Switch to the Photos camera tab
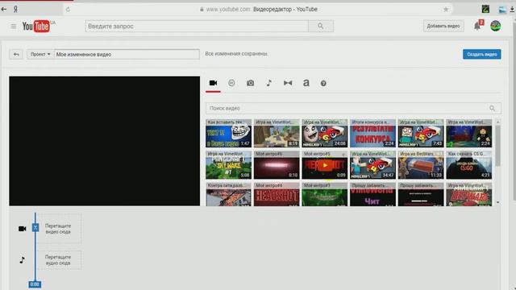The width and height of the screenshot is (516, 290). (251, 83)
